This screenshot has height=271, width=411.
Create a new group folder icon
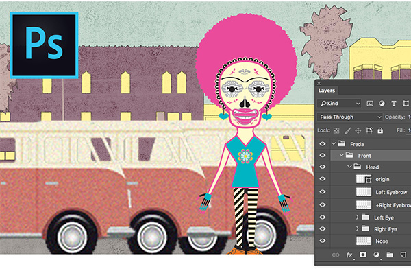click(390, 255)
